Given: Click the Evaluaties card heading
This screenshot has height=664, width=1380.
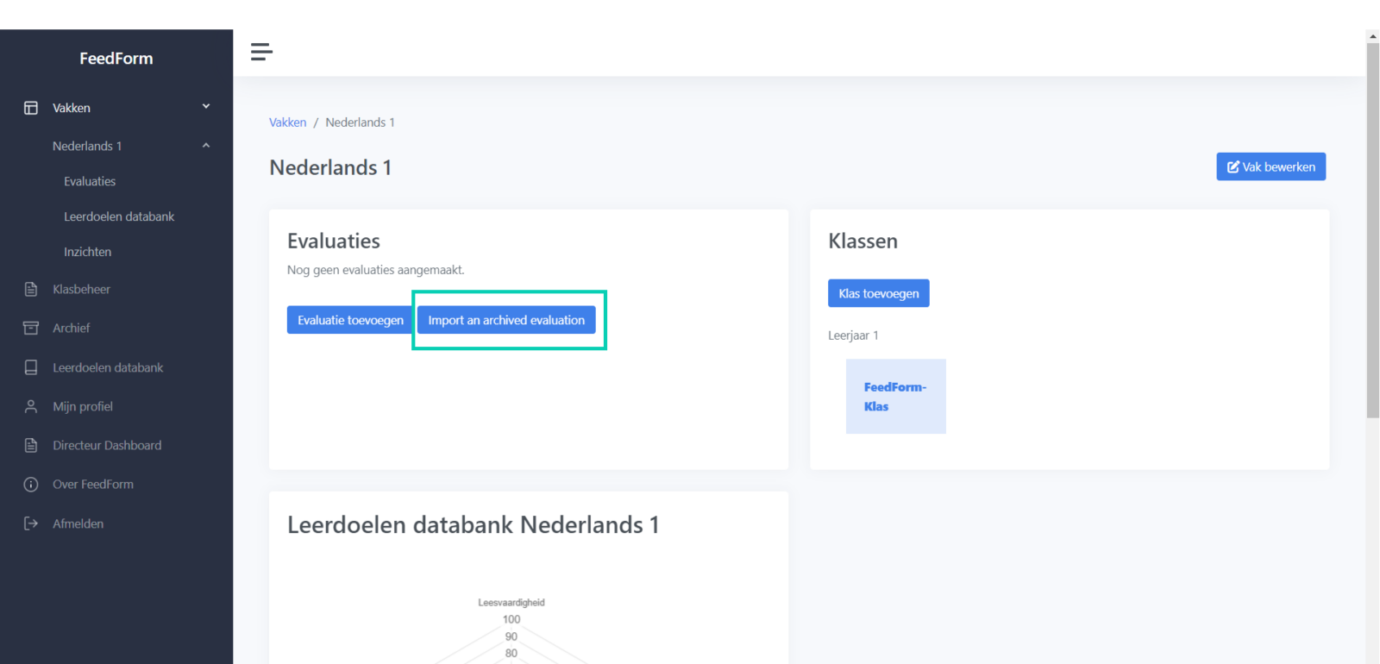Looking at the screenshot, I should tap(334, 241).
